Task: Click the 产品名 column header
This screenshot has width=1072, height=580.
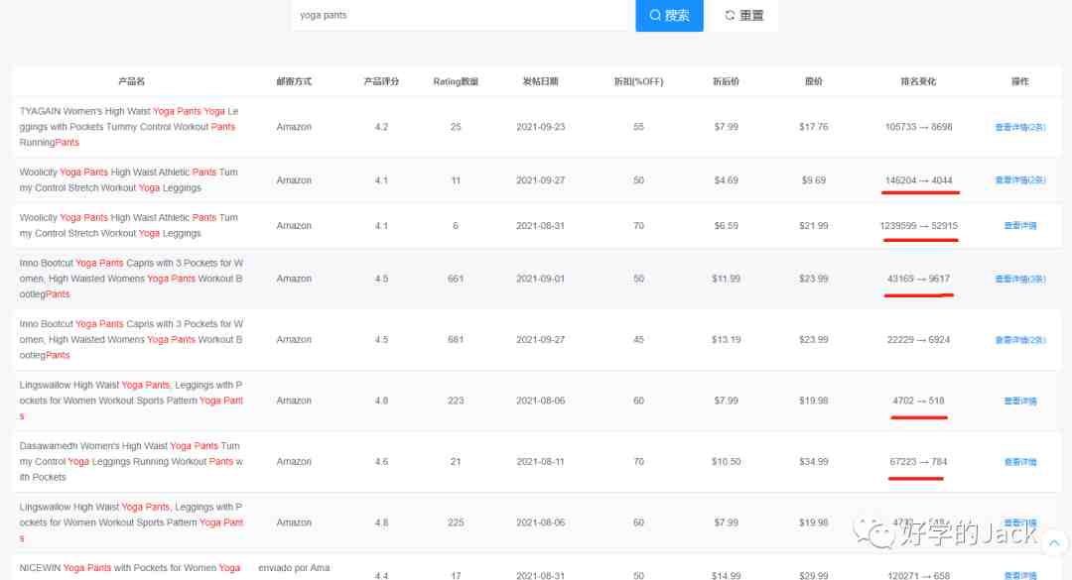Action: pyautogui.click(x=131, y=81)
